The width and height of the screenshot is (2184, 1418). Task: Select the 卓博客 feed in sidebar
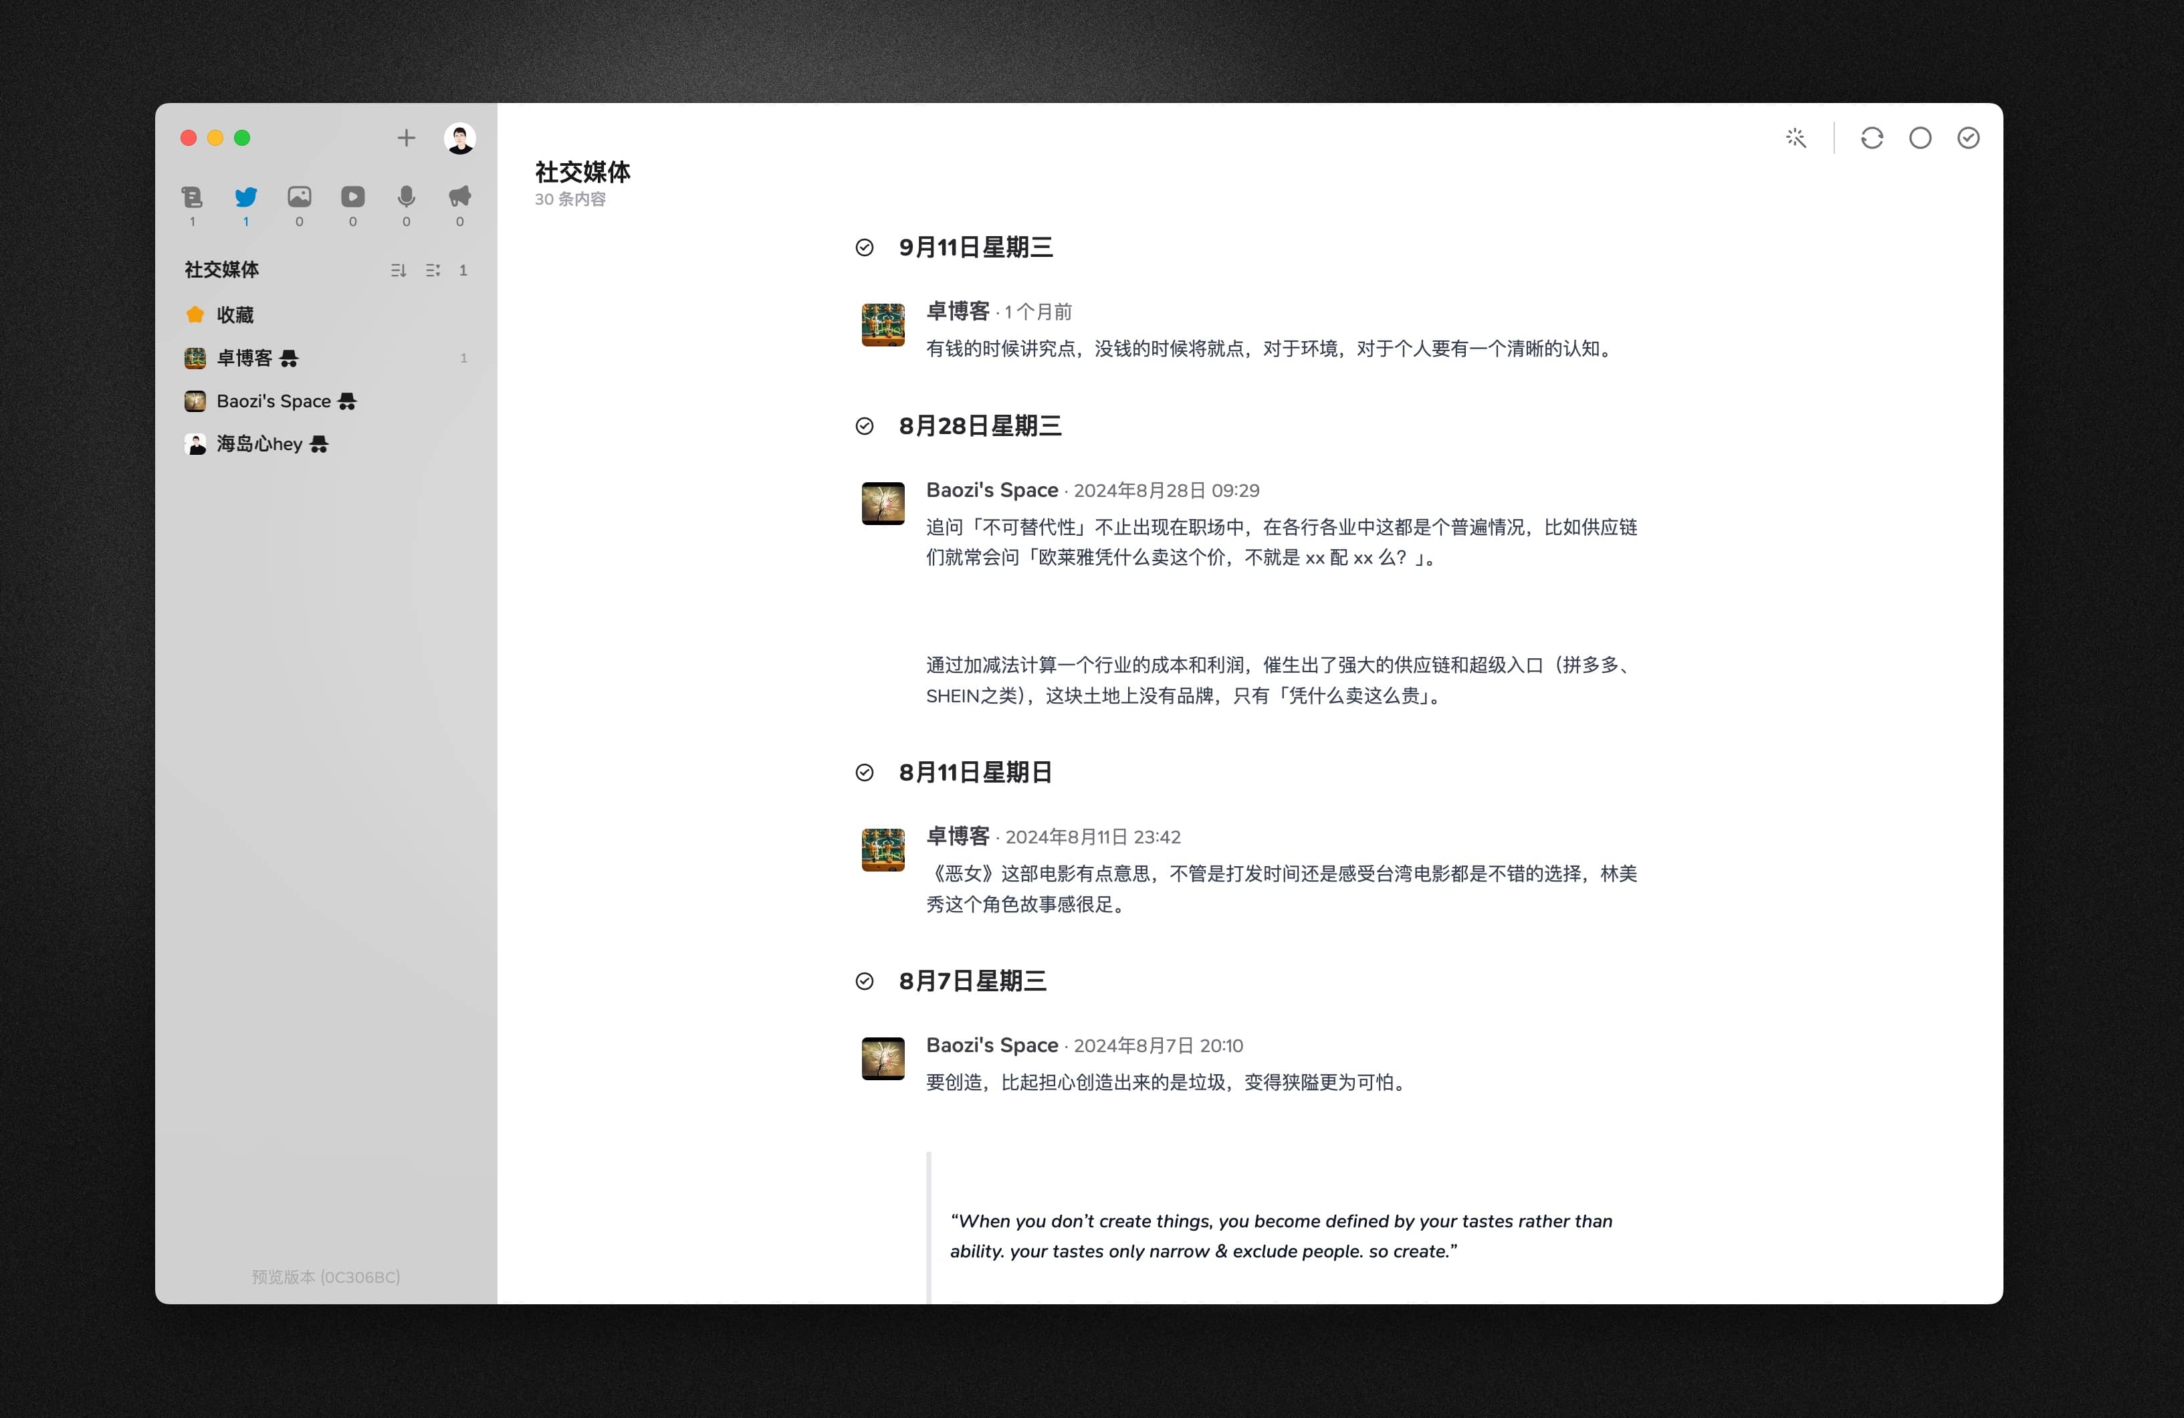coord(244,358)
